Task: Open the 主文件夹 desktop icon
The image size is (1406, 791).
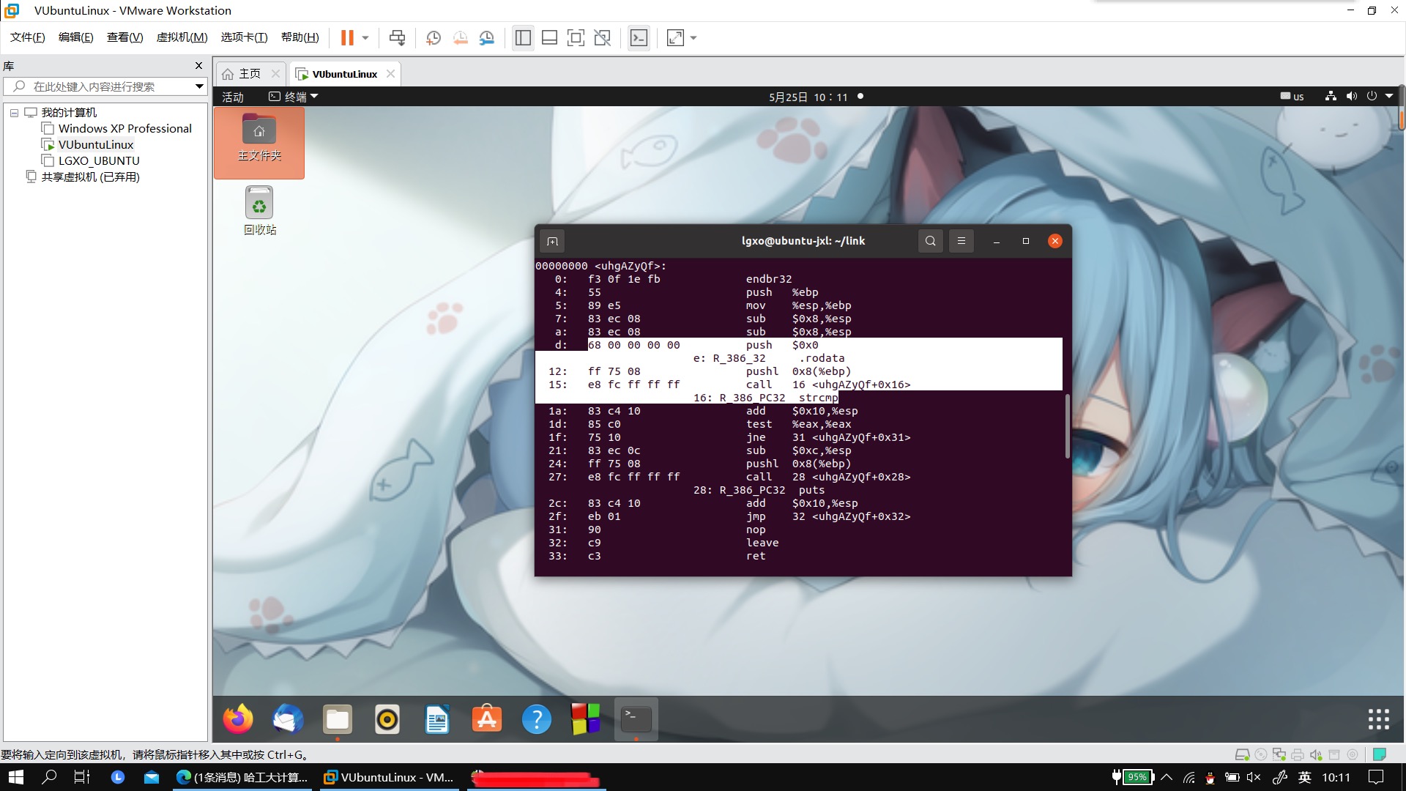Action: point(259,142)
